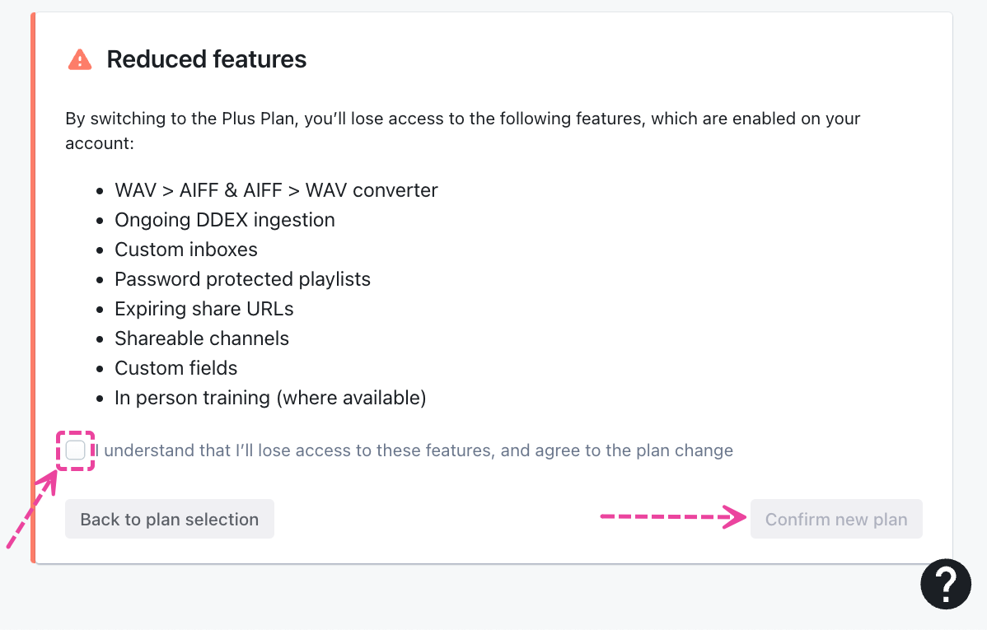
Task: Select the WAV > AIFF converter list item
Action: tap(276, 190)
